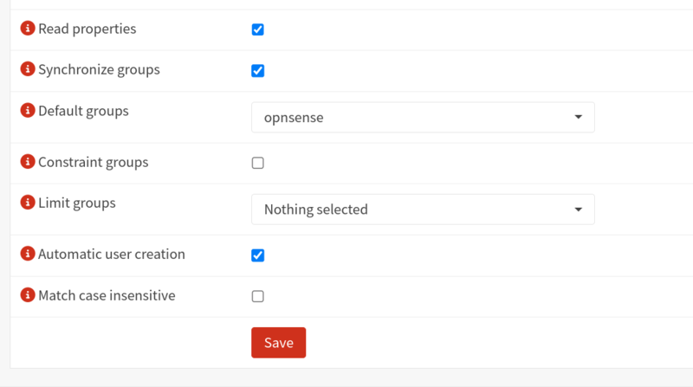This screenshot has height=387, width=693.
Task: Click the 'Limit groups' label text
Action: pos(77,203)
